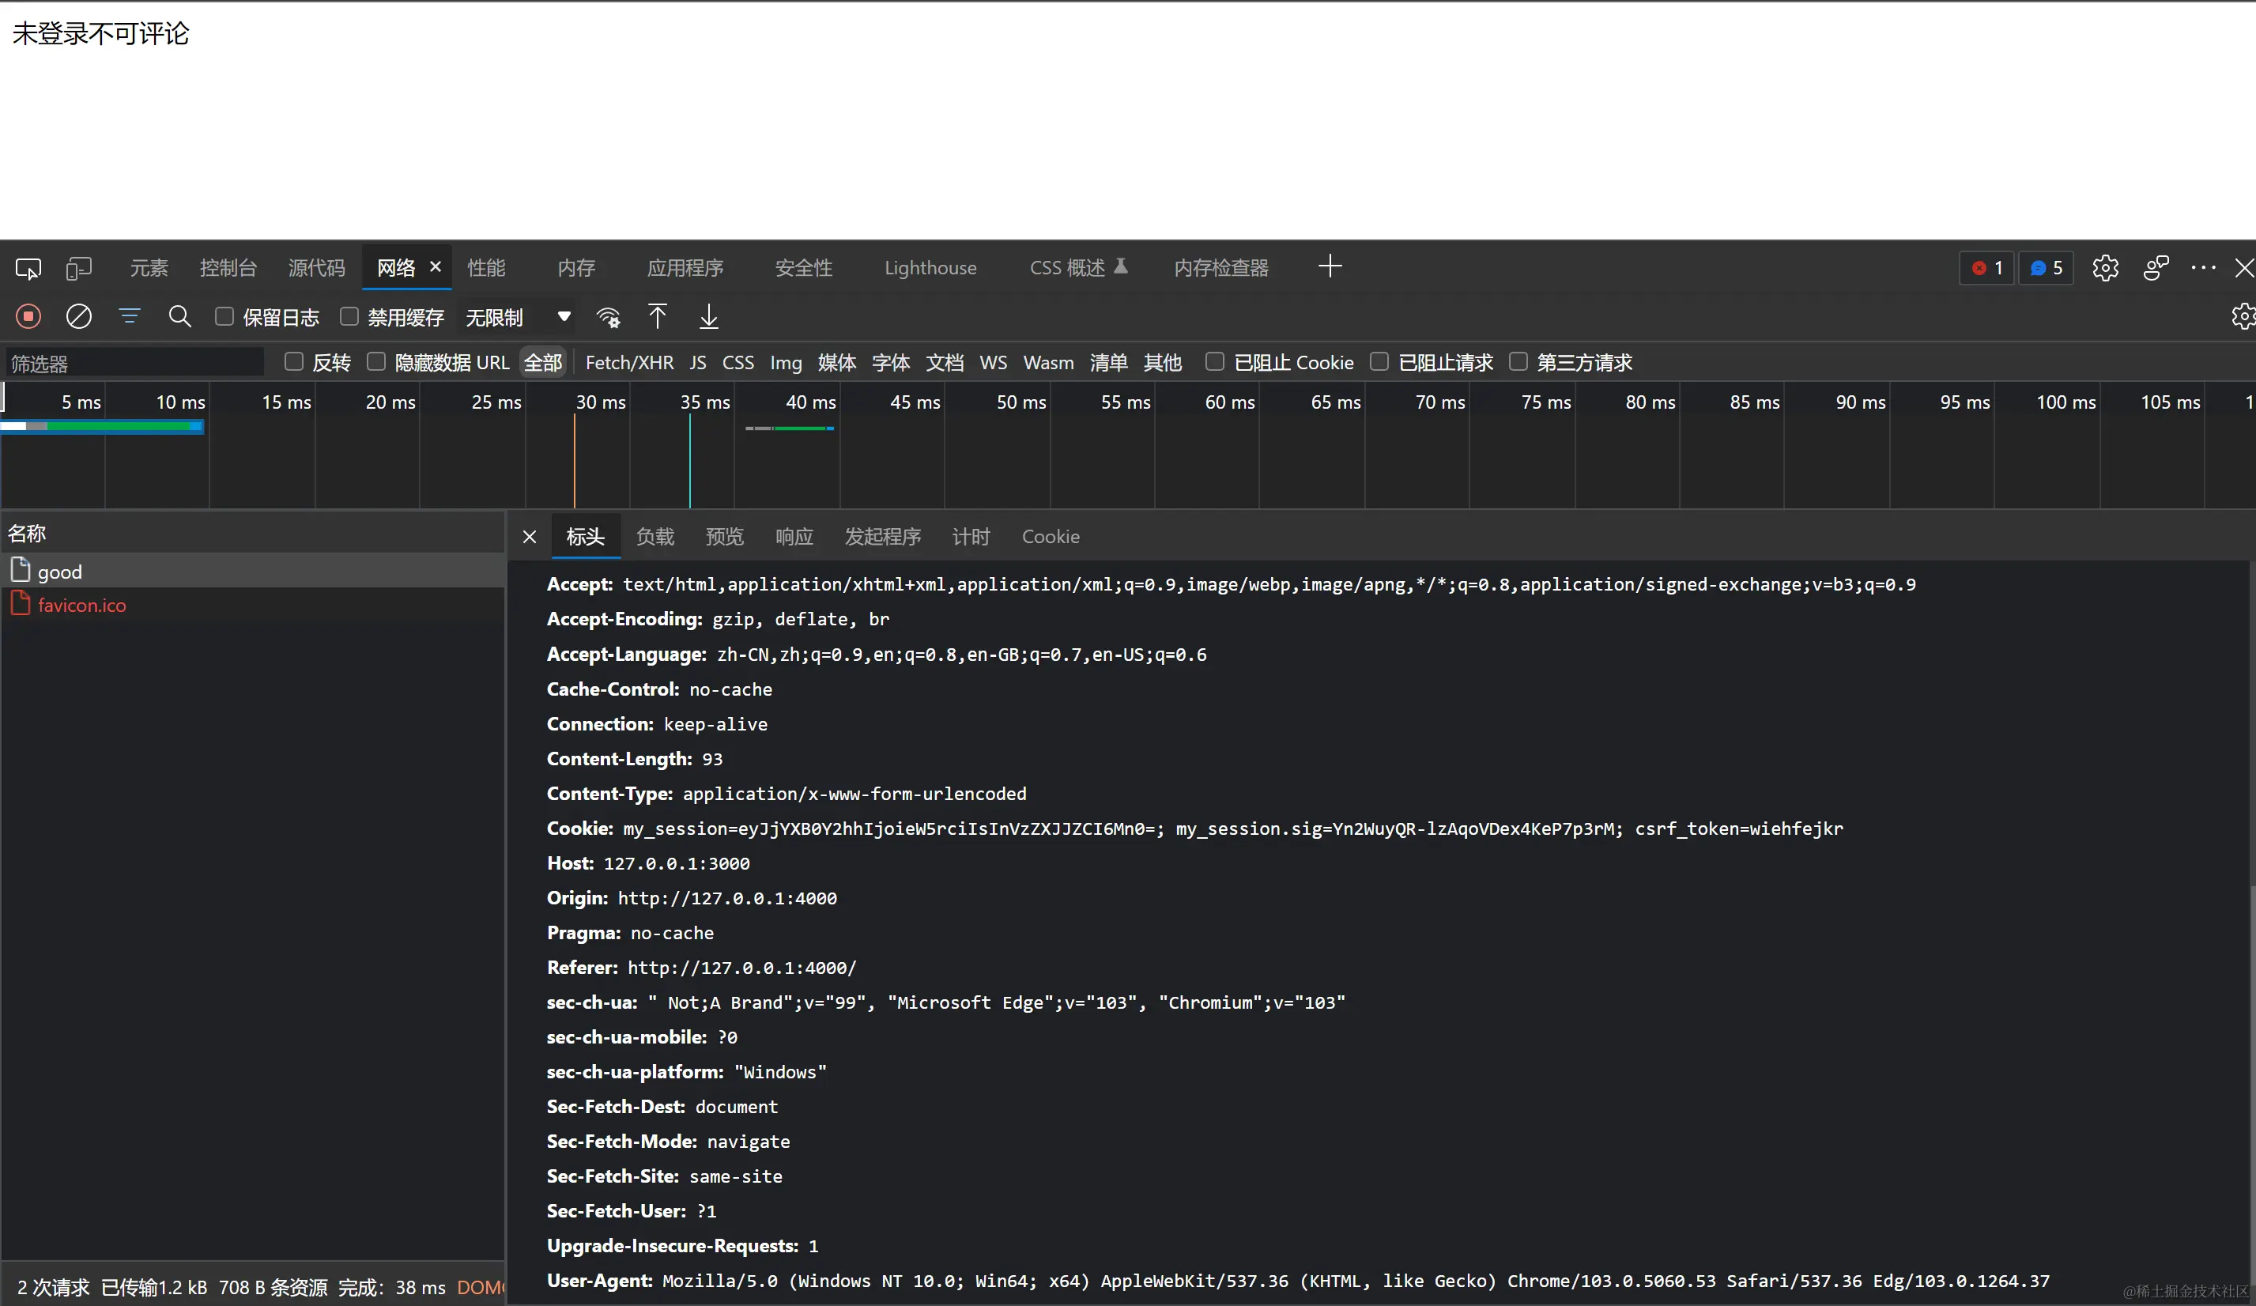
Task: Select the favicon.ico request
Action: [81, 605]
